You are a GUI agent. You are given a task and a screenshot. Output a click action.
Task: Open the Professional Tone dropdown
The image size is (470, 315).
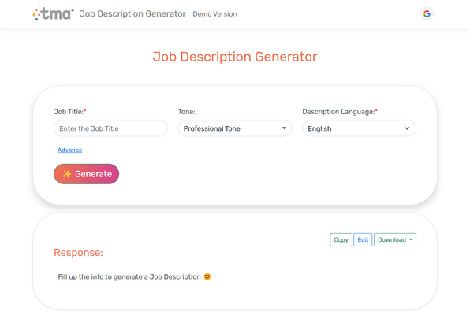235,128
